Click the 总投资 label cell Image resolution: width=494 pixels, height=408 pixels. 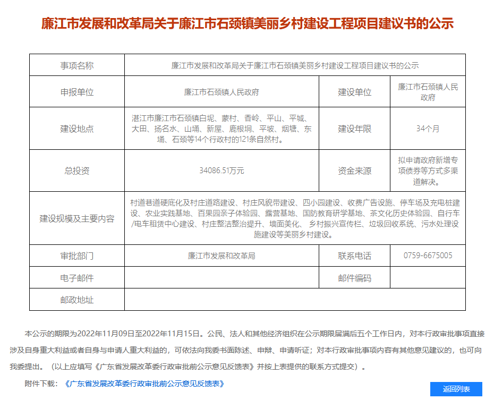point(77,171)
